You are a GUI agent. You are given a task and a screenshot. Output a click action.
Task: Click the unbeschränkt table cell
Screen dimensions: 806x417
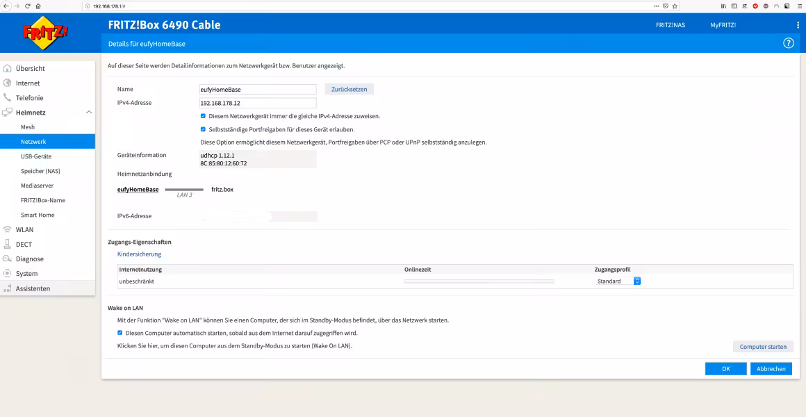pos(137,281)
